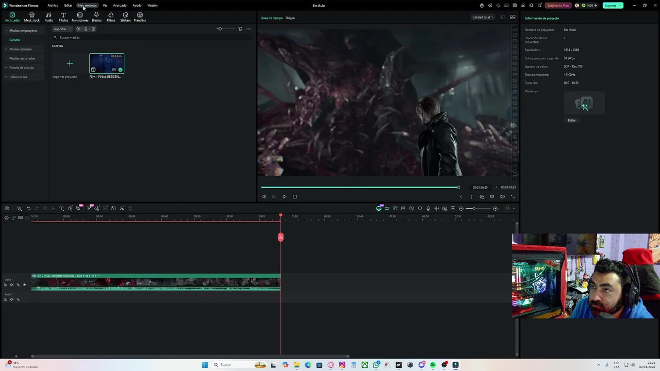Click the filter icon in media panel
Image resolution: width=660 pixels, height=371 pixels.
pos(240,29)
